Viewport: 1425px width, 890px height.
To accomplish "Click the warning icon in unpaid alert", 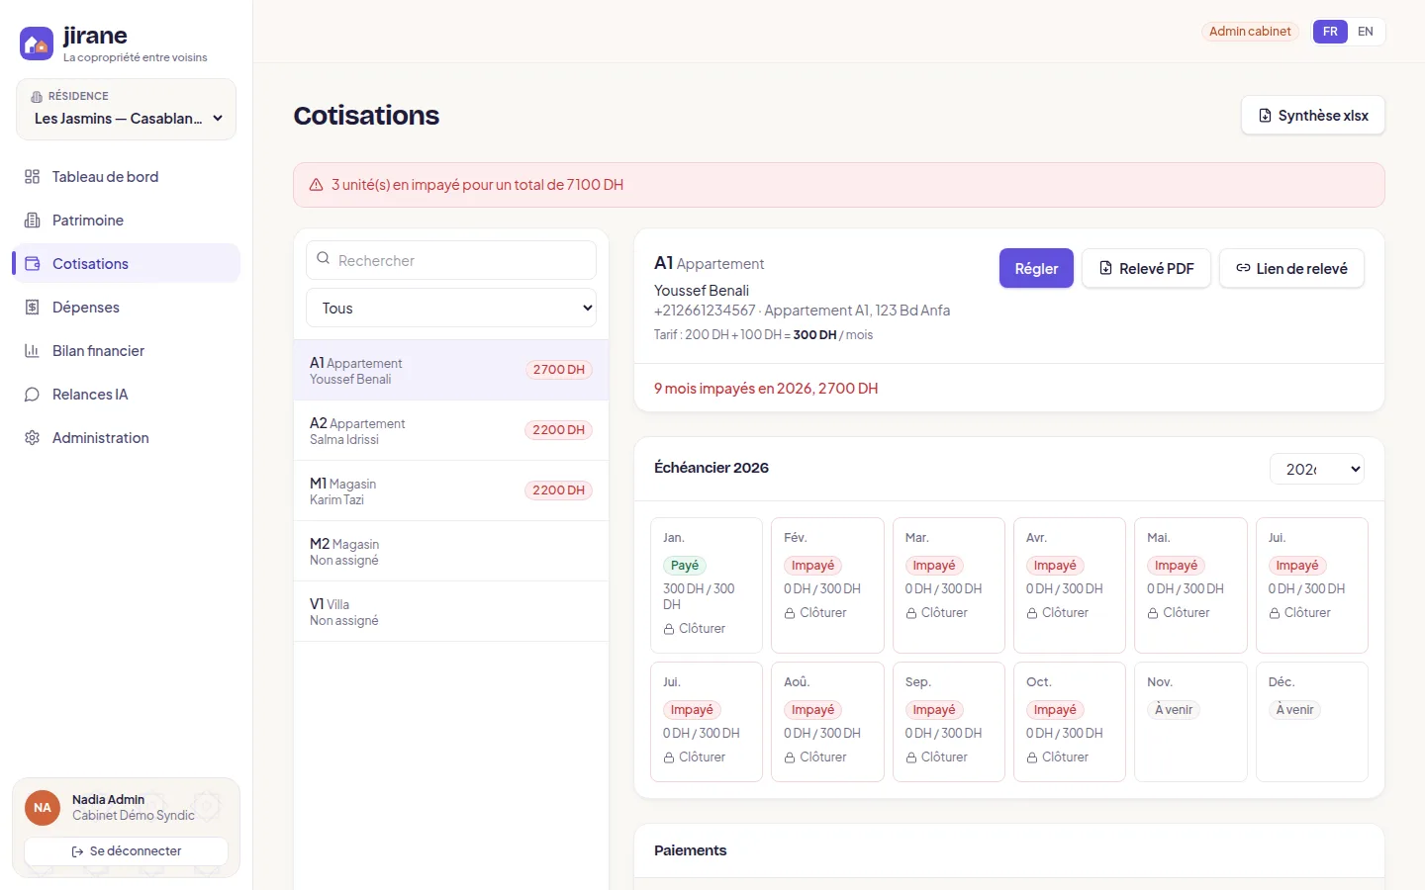I will (317, 185).
